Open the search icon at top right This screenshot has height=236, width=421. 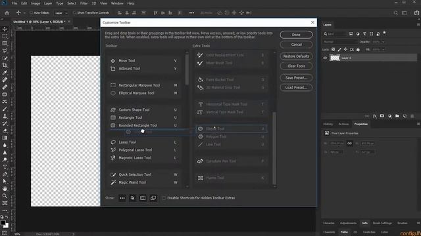pyautogui.click(x=395, y=13)
